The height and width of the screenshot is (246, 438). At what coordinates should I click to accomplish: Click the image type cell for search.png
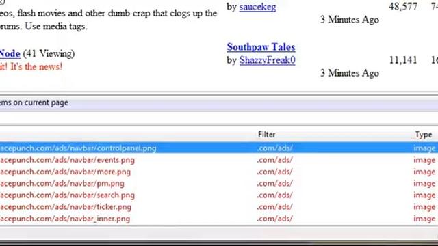point(424,195)
